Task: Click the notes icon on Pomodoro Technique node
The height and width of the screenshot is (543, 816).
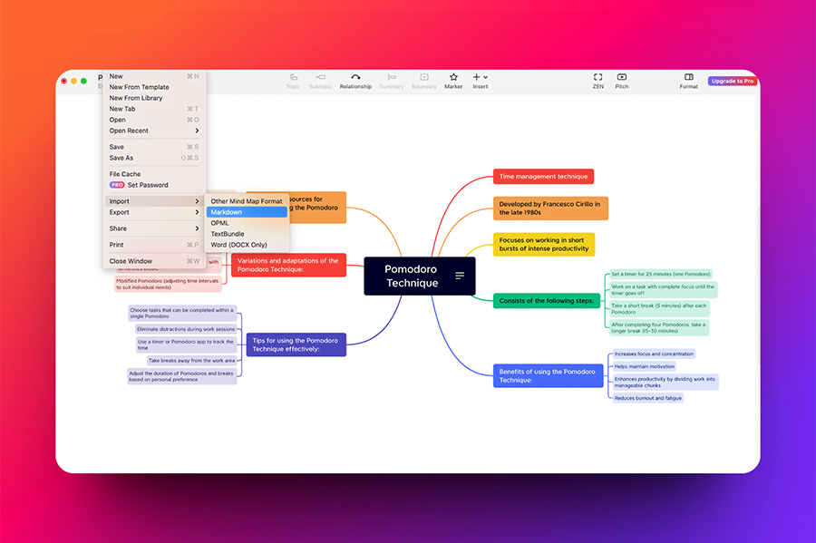Action: (460, 276)
